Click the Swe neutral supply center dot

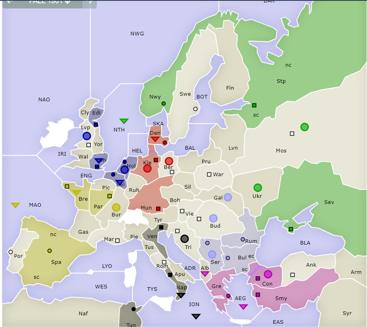point(196,109)
